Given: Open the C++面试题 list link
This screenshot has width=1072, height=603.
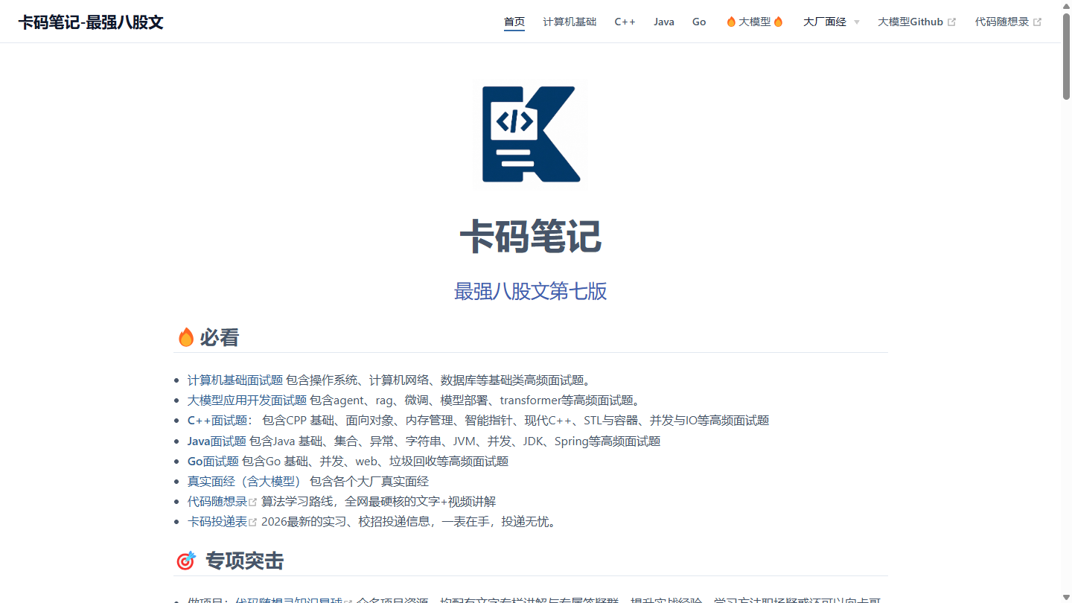Looking at the screenshot, I should 219,421.
